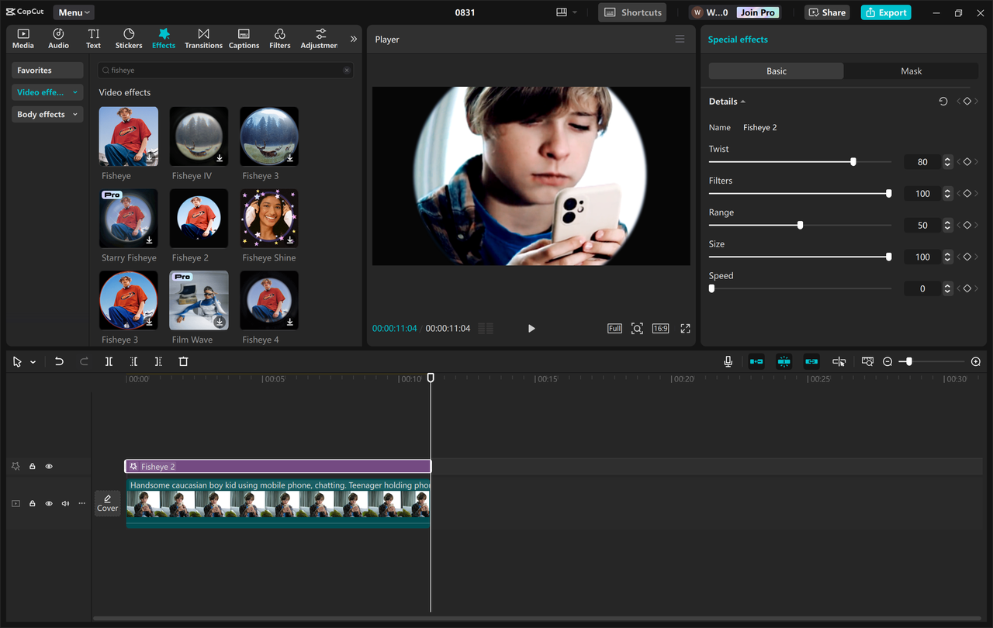Clear the effects search text

tap(347, 71)
